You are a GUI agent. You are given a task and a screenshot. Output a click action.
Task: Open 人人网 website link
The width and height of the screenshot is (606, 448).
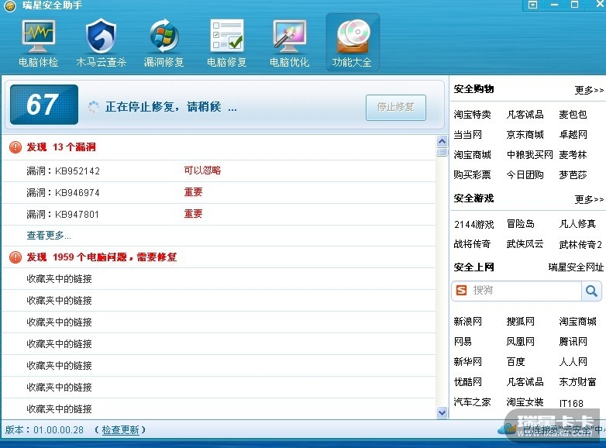(573, 361)
